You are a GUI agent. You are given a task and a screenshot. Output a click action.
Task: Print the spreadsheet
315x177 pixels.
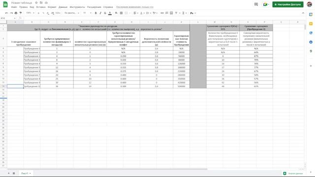[16, 13]
